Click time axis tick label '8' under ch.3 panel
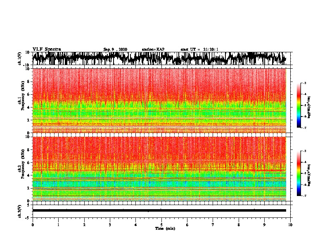Image resolution: width=327 pixels, height=252 pixels. click(x=239, y=225)
